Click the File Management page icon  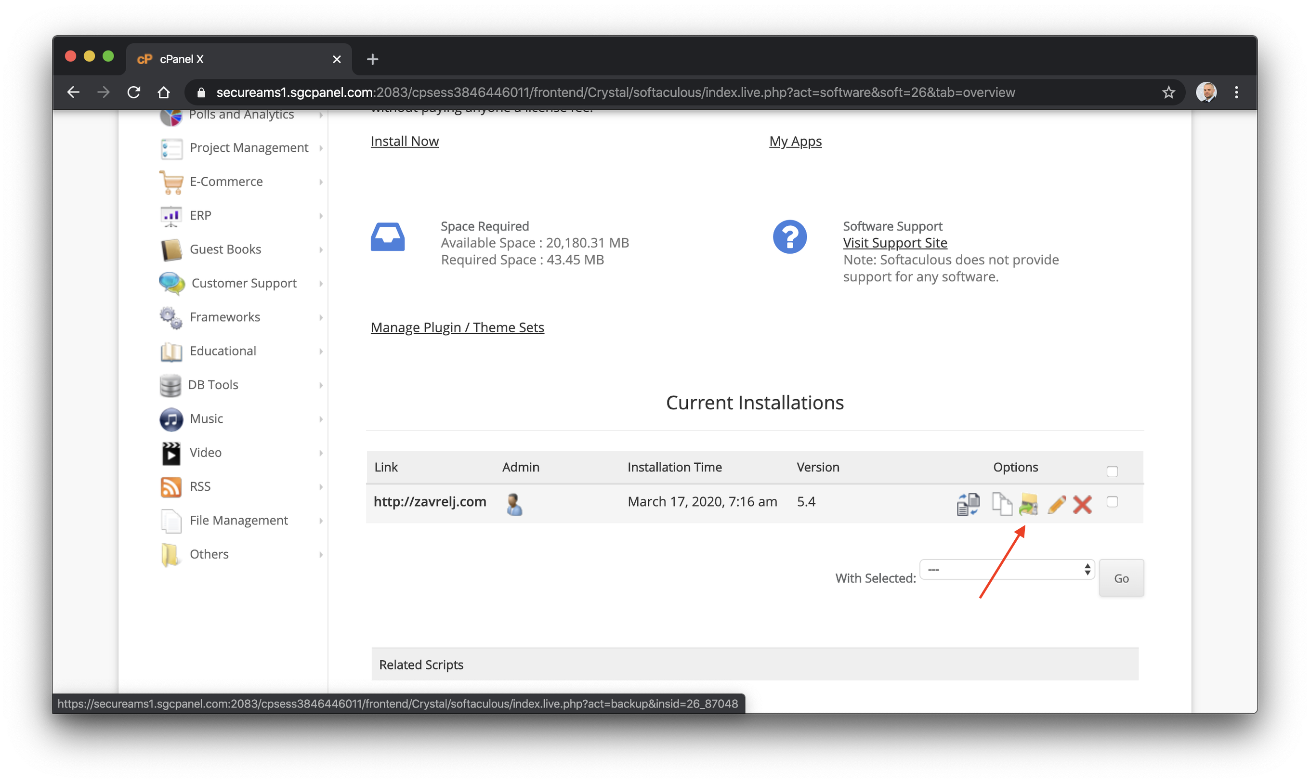(171, 521)
